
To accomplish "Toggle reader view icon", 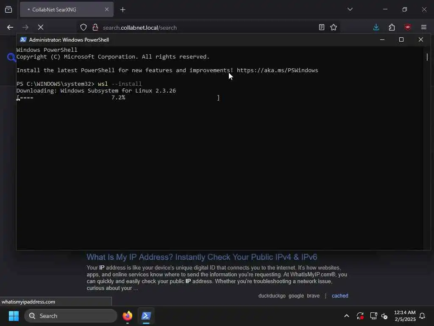I will pos(321,27).
